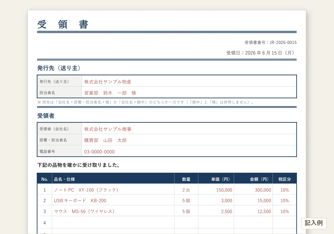Click the 記入例 badge
Screen dimensions: 334x234
tap(314, 223)
